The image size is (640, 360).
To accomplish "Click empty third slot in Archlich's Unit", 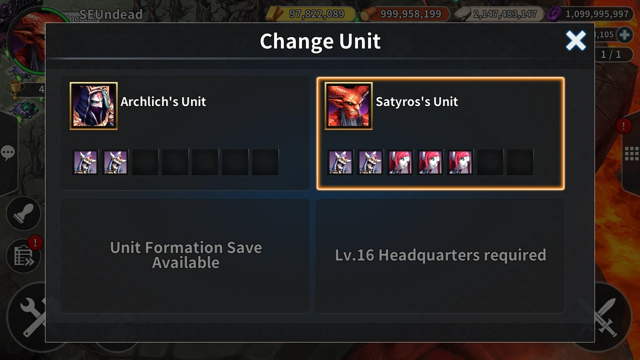I will click(x=145, y=162).
